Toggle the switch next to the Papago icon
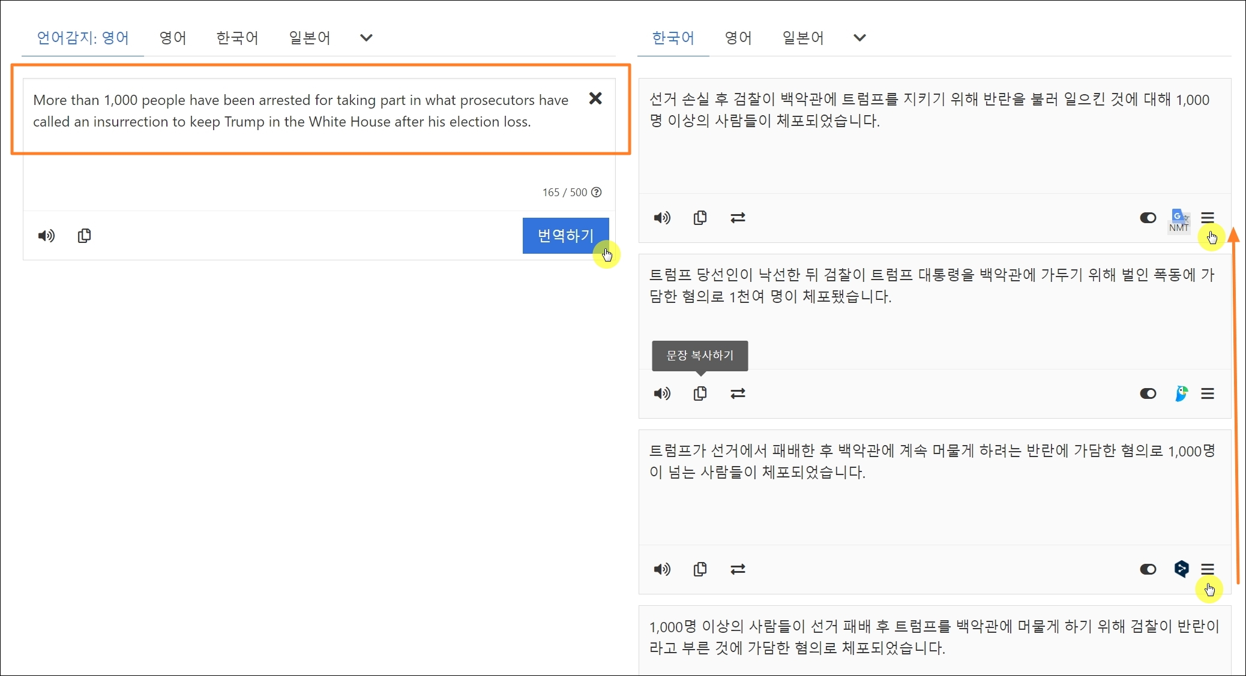The width and height of the screenshot is (1246, 676). (1148, 393)
